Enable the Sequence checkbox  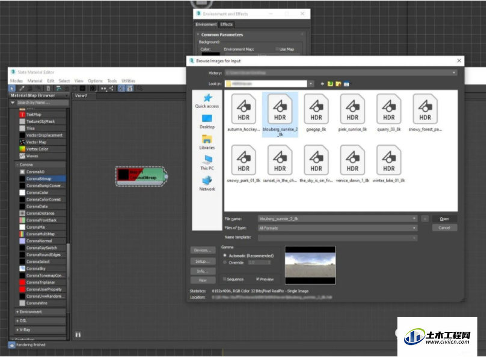tap(224, 279)
